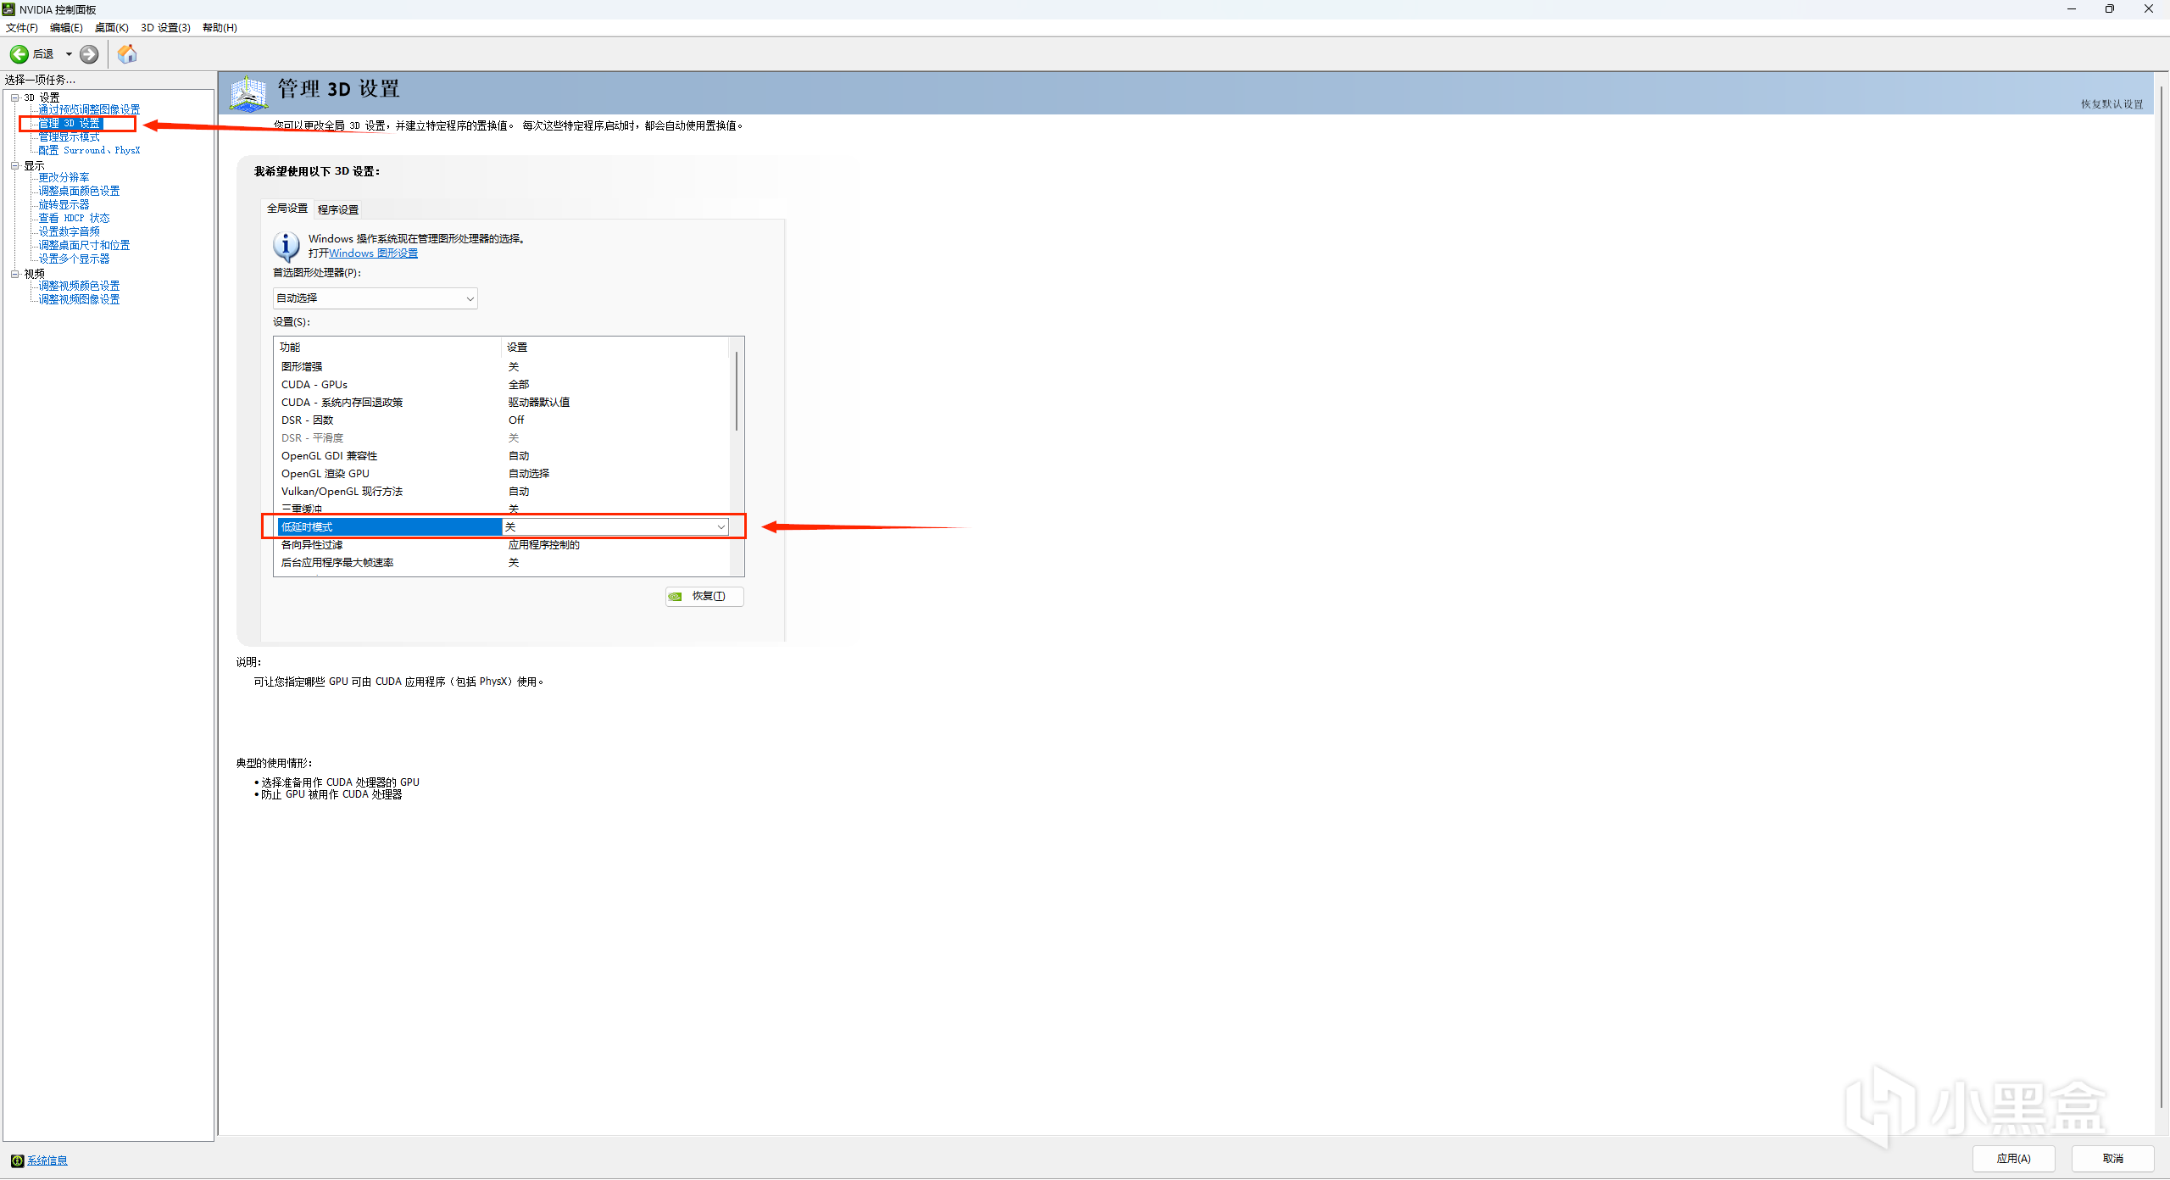Select 更改分辨率 in the task tree
Viewport: 2170px width, 1180px height.
(64, 178)
